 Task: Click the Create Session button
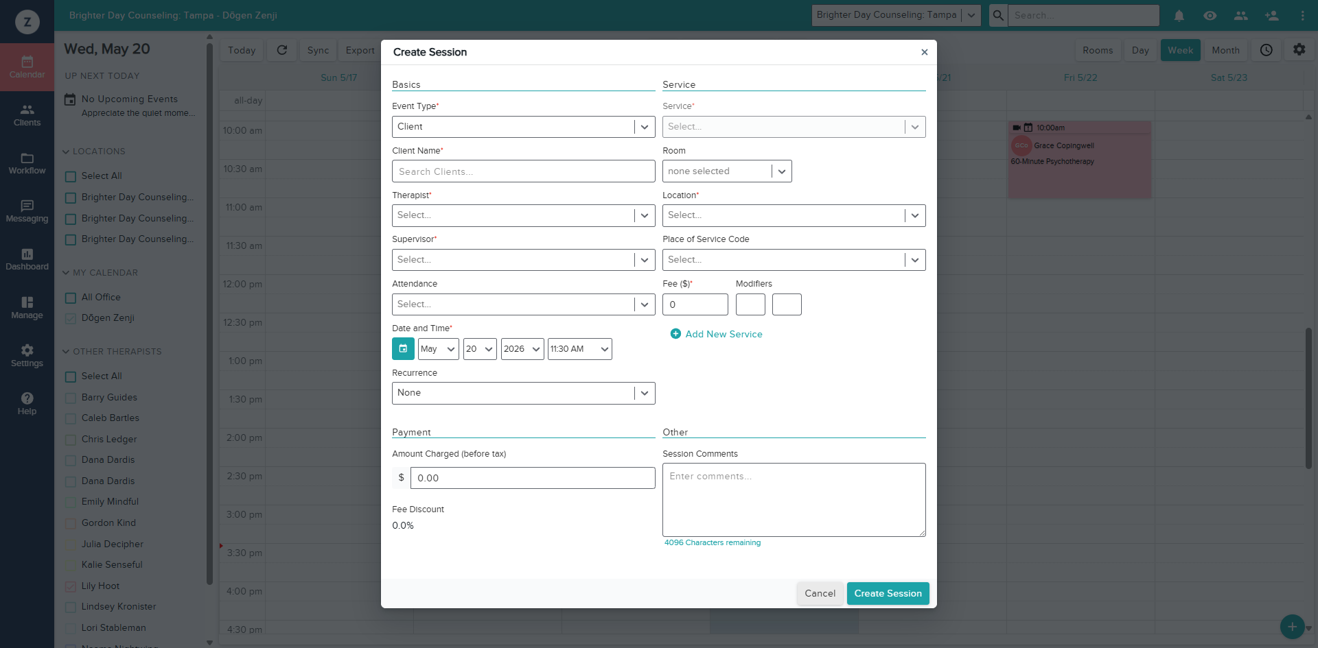(x=888, y=593)
